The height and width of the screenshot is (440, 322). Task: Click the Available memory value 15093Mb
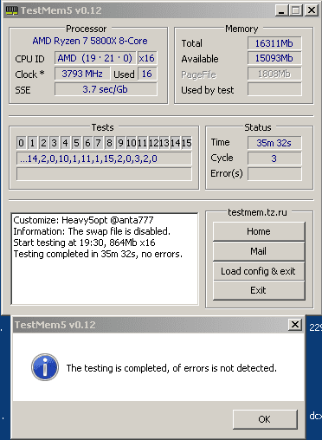coord(274,58)
